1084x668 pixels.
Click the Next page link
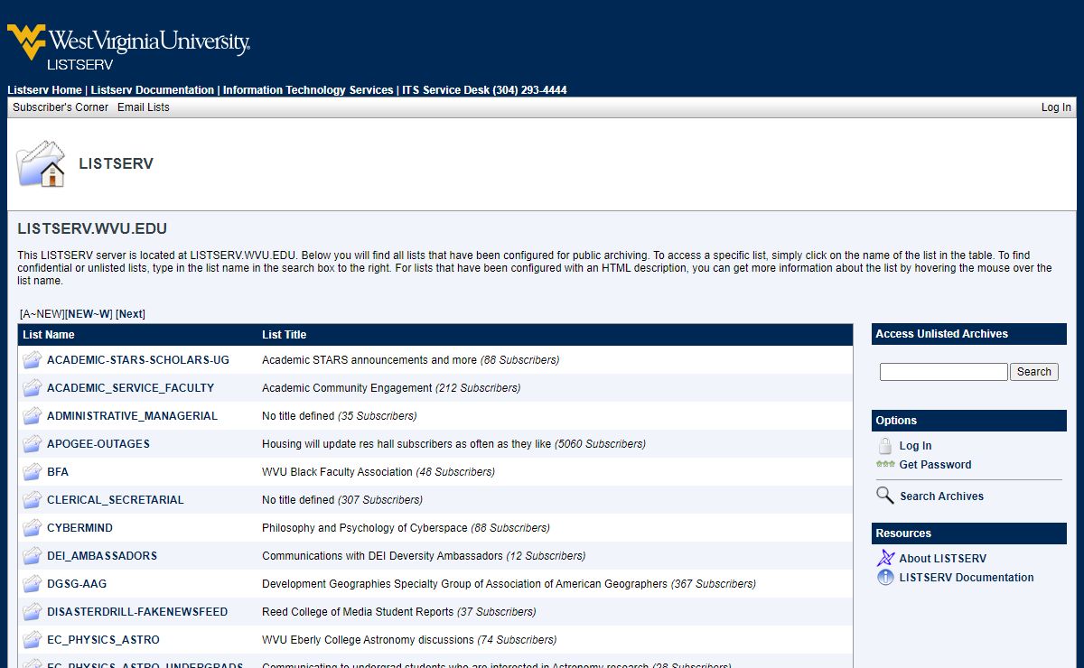[130, 314]
